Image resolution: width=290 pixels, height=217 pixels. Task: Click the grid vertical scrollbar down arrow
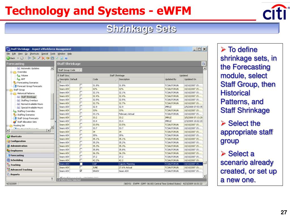pos(205,176)
